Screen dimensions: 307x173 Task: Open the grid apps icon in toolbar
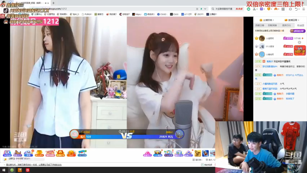pos(283,9)
